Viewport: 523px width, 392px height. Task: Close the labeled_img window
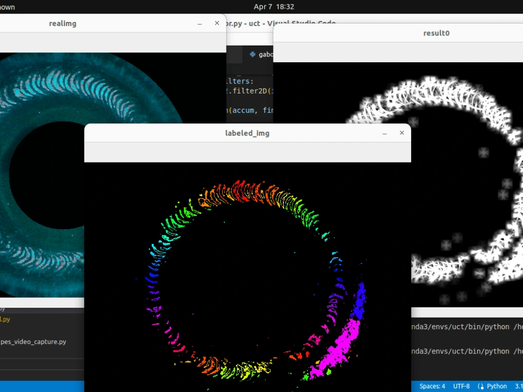coord(402,133)
